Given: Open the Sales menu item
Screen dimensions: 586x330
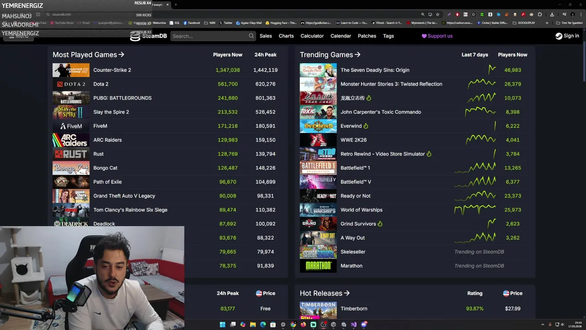Looking at the screenshot, I should (x=266, y=36).
